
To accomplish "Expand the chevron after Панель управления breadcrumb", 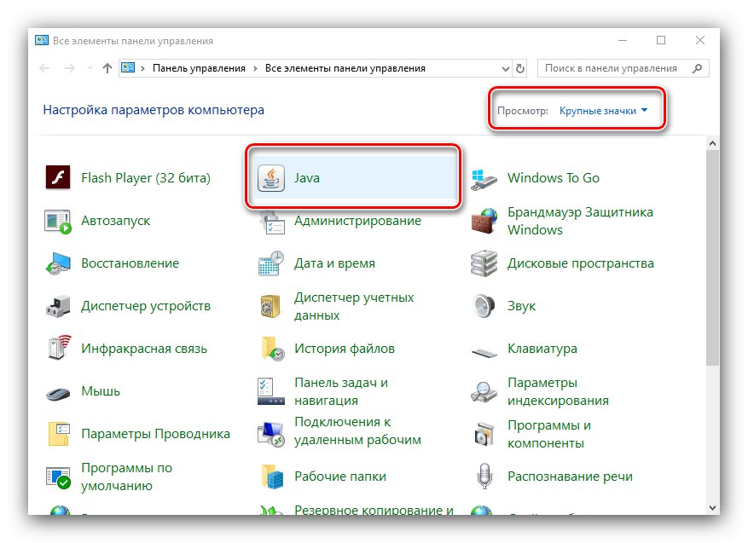I will pyautogui.click(x=255, y=69).
